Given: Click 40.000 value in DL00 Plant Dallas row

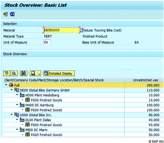Looking at the screenshot, I should pos(154,120).
